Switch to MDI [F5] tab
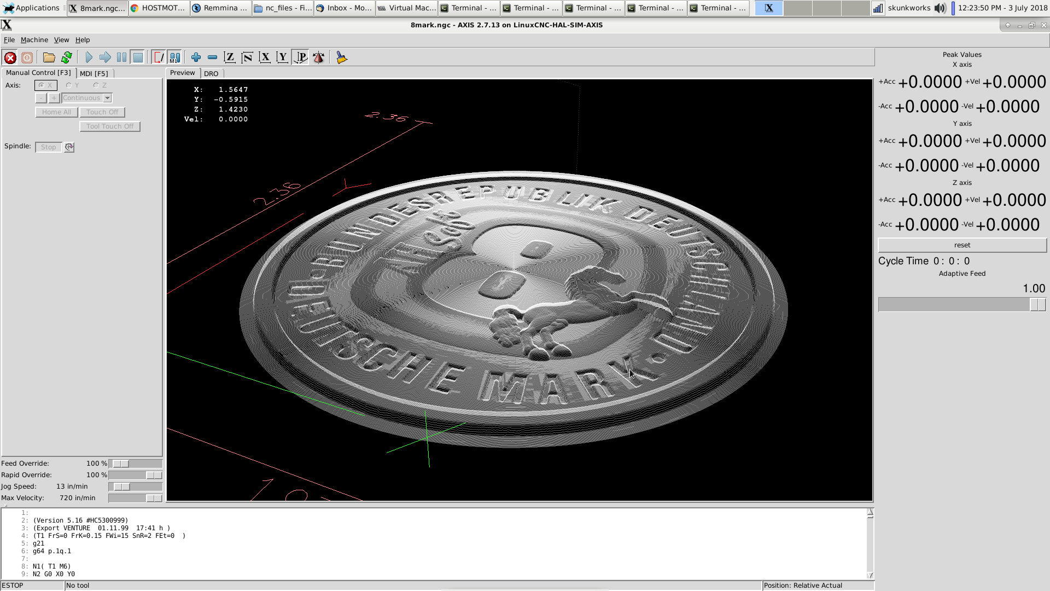Viewport: 1050px width, 591px height. [x=94, y=73]
